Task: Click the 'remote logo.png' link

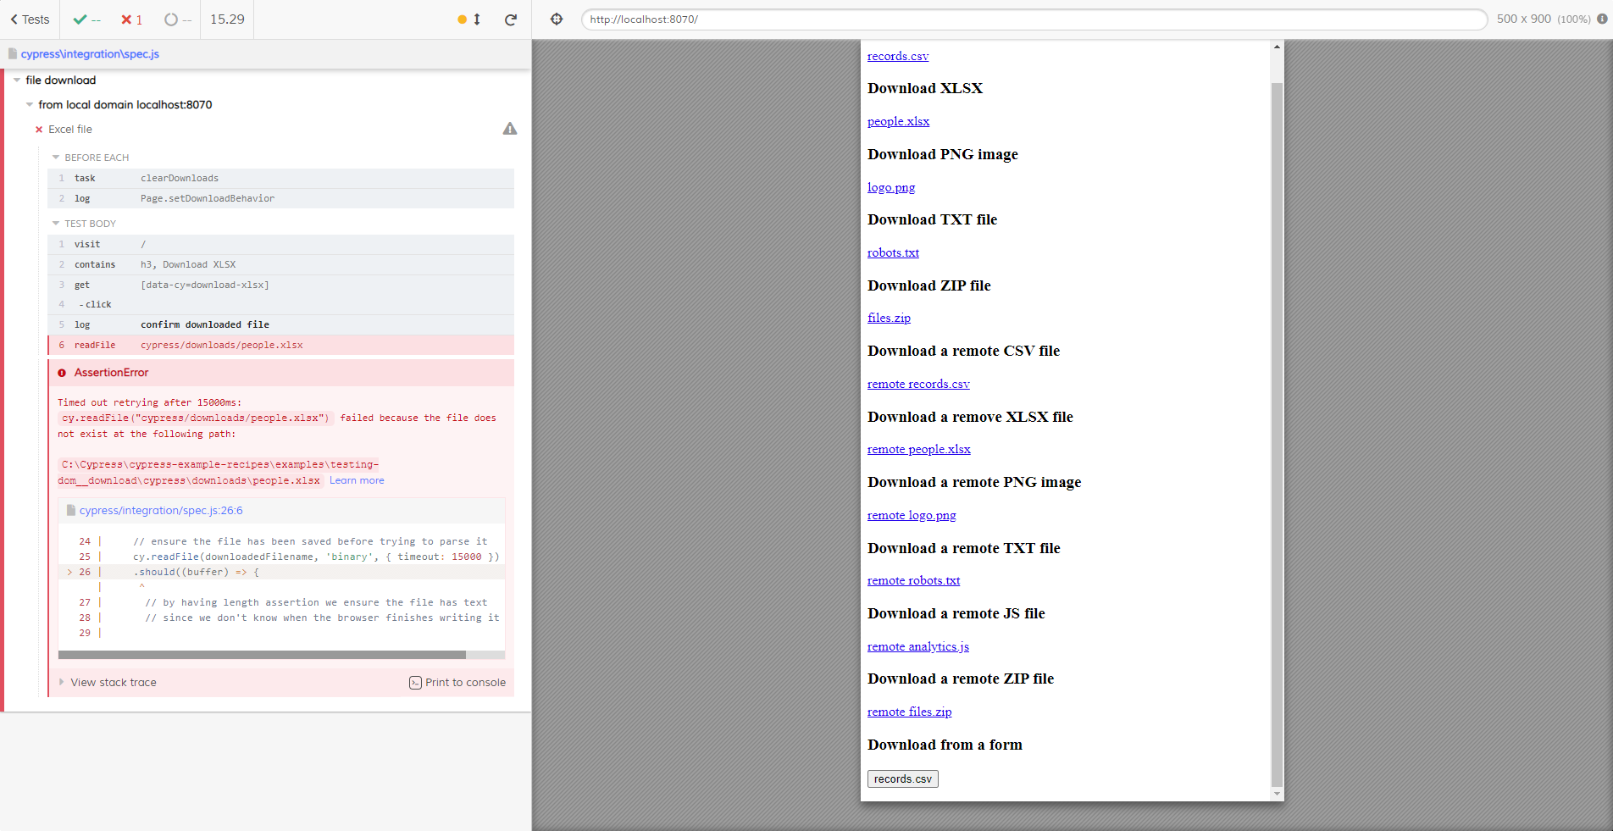Action: (x=912, y=515)
